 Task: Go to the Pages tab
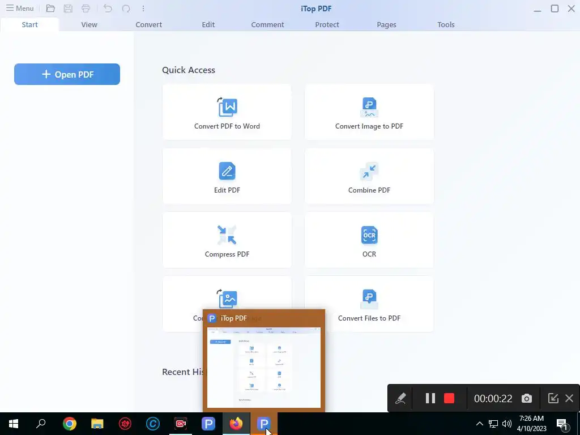tap(386, 24)
